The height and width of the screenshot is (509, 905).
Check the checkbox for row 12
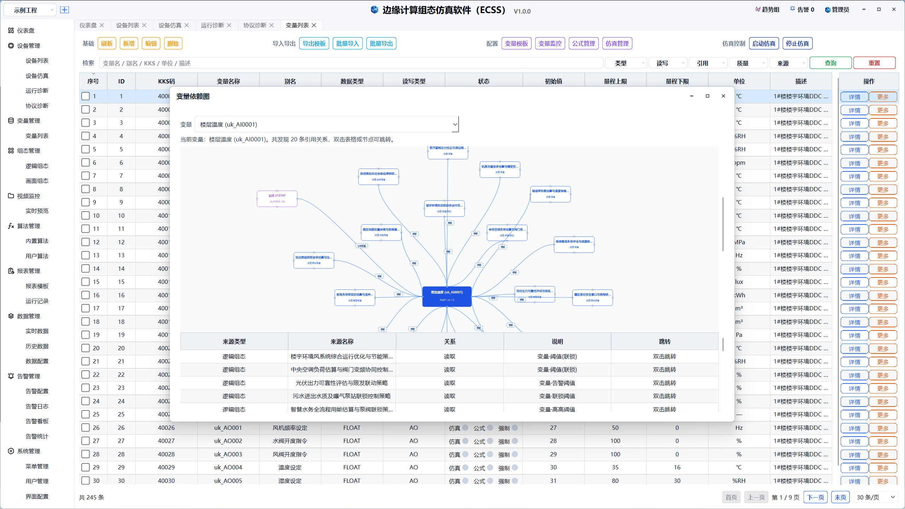pyautogui.click(x=86, y=242)
